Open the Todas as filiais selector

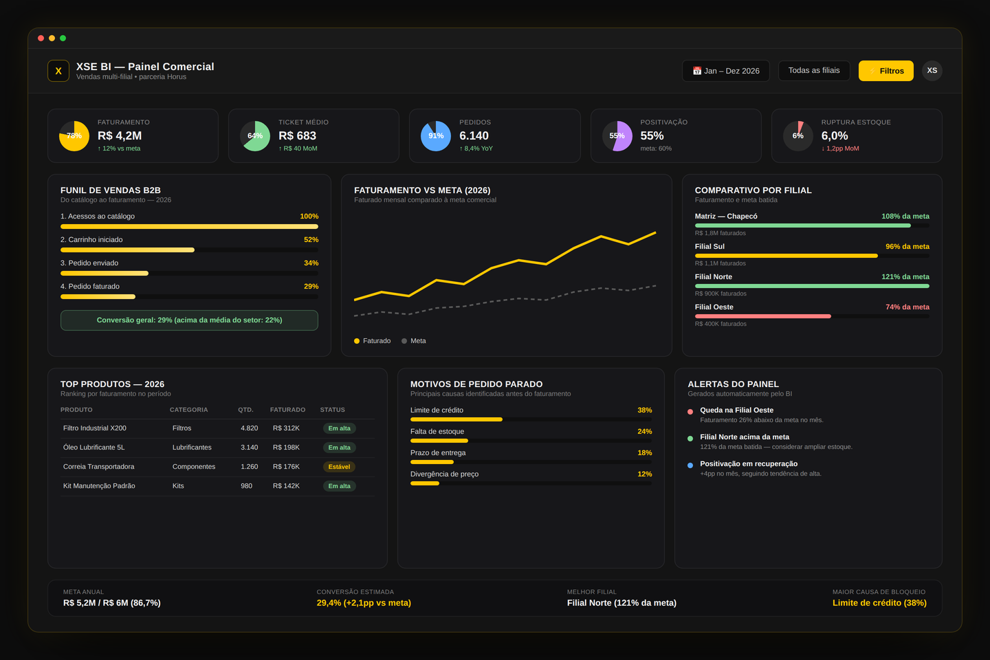814,71
